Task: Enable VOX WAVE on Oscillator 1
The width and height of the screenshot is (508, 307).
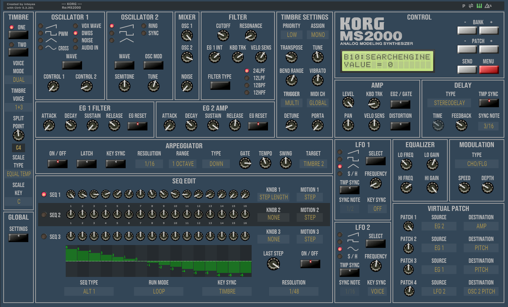Action: [x=76, y=26]
